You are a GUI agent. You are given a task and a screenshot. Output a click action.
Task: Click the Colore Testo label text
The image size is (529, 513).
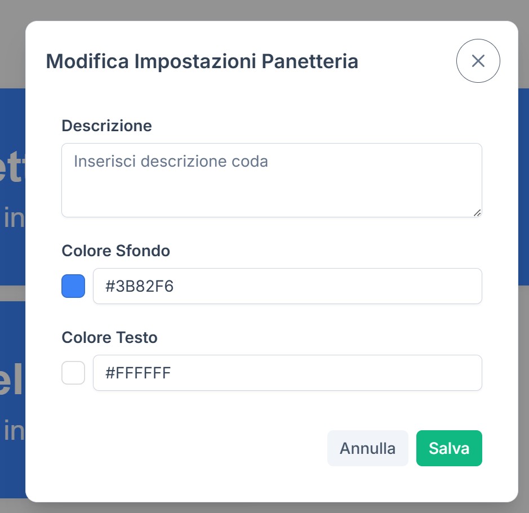point(109,338)
